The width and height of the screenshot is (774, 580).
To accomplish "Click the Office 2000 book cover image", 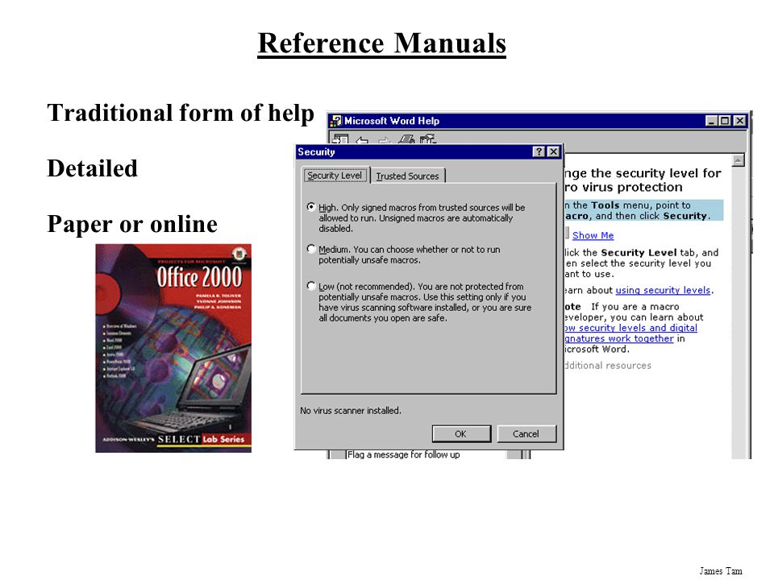I will (x=173, y=348).
